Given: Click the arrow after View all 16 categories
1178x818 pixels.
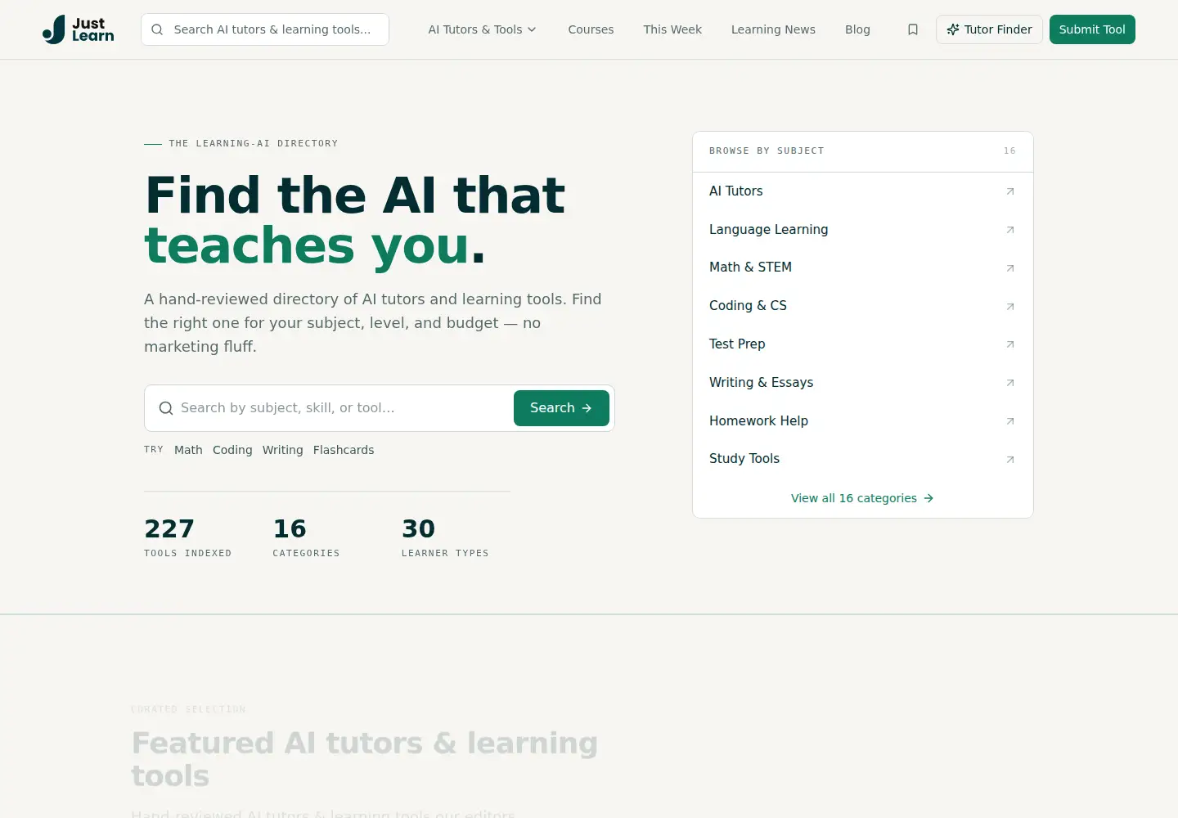Looking at the screenshot, I should click(x=928, y=498).
